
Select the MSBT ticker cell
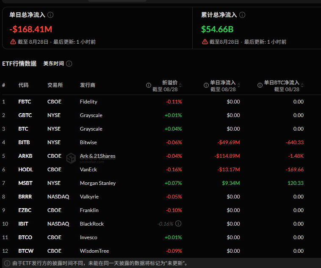tap(25, 183)
